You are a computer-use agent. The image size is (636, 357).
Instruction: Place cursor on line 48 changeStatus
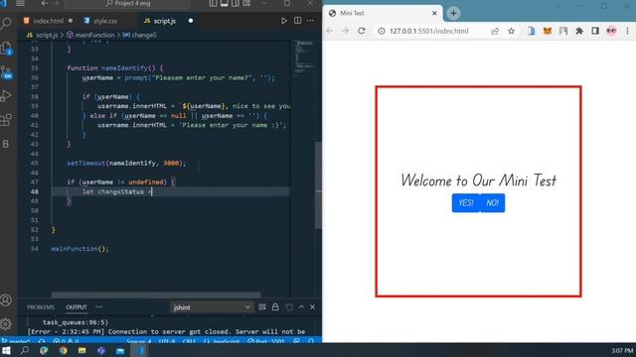click(121, 191)
